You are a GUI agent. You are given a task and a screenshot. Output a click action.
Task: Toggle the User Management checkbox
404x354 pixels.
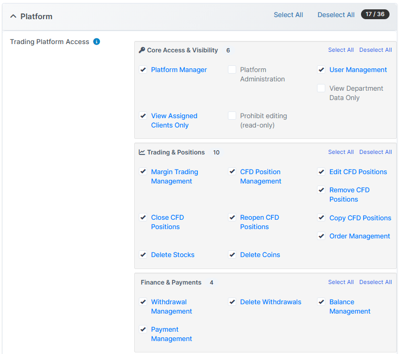pos(321,69)
